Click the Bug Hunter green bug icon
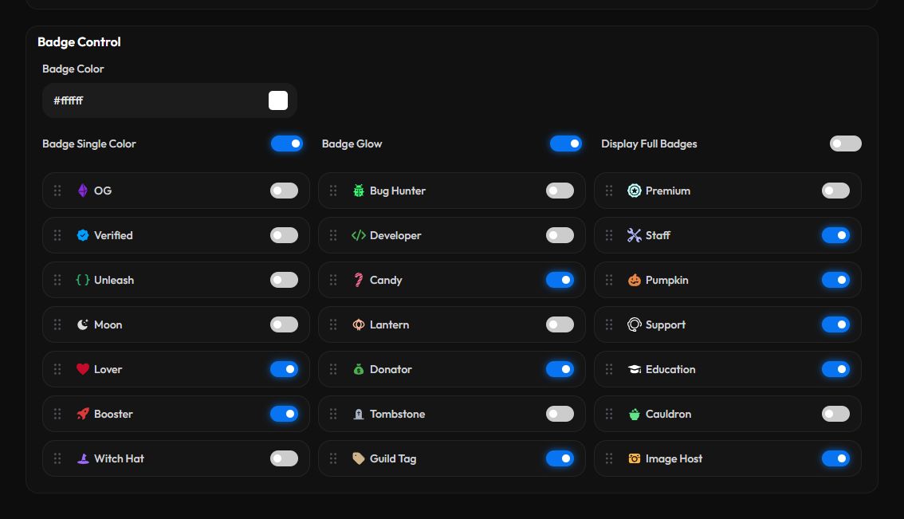Viewport: 904px width, 519px height. pyautogui.click(x=359, y=191)
